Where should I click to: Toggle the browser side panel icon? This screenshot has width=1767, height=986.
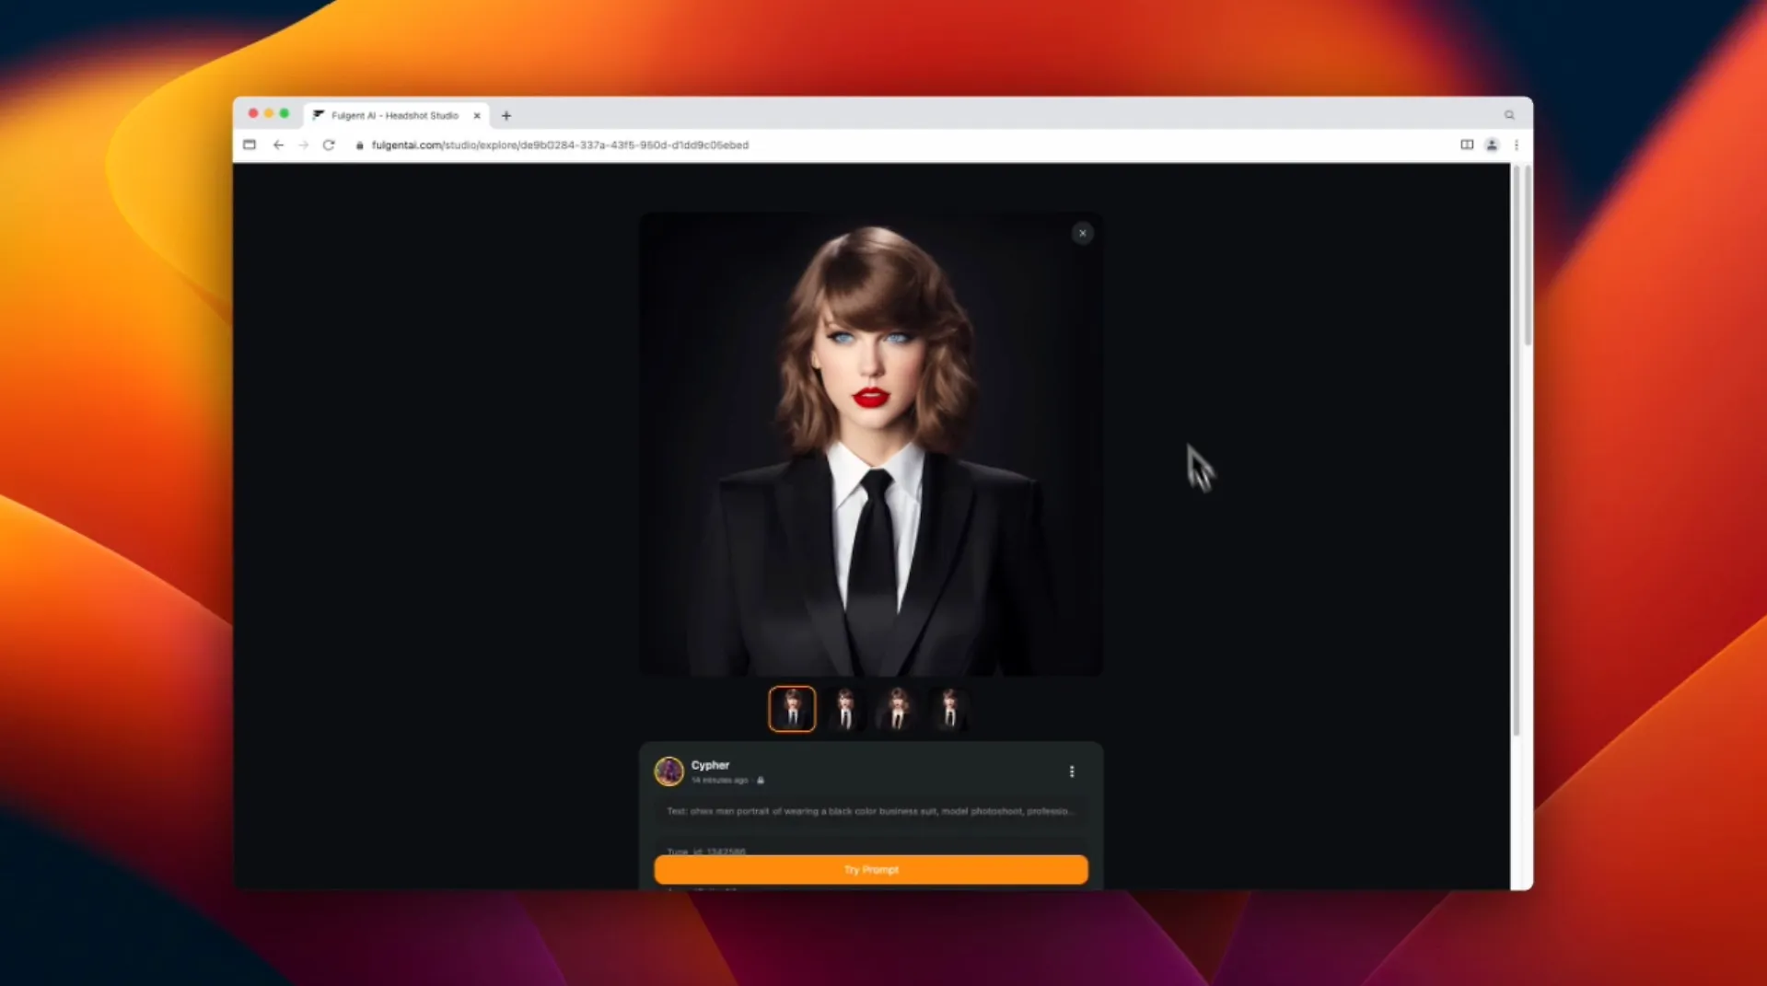coord(1467,145)
